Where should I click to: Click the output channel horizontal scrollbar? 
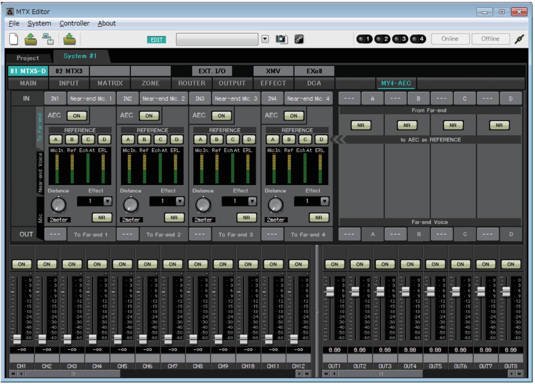click(x=380, y=374)
